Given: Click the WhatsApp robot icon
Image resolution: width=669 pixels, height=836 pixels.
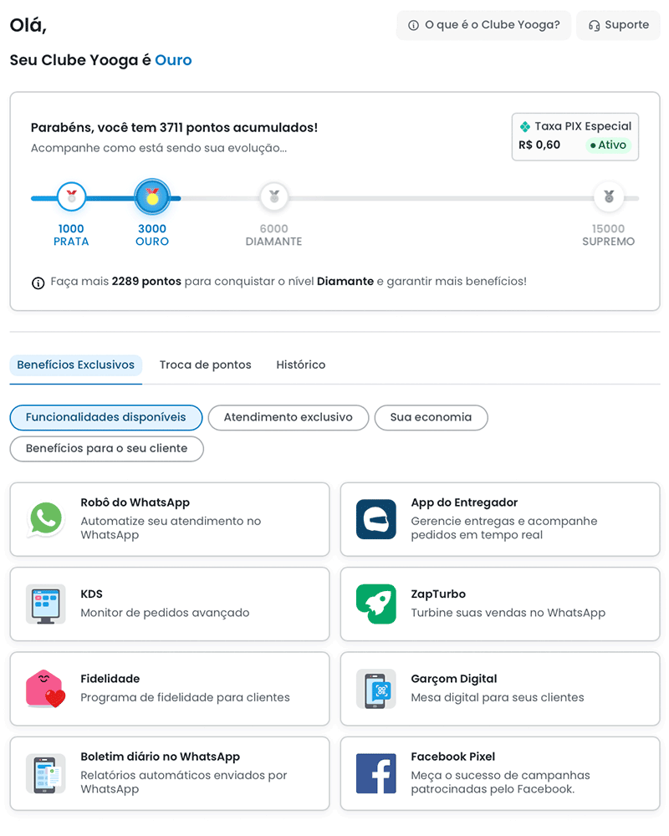Looking at the screenshot, I should point(46,519).
